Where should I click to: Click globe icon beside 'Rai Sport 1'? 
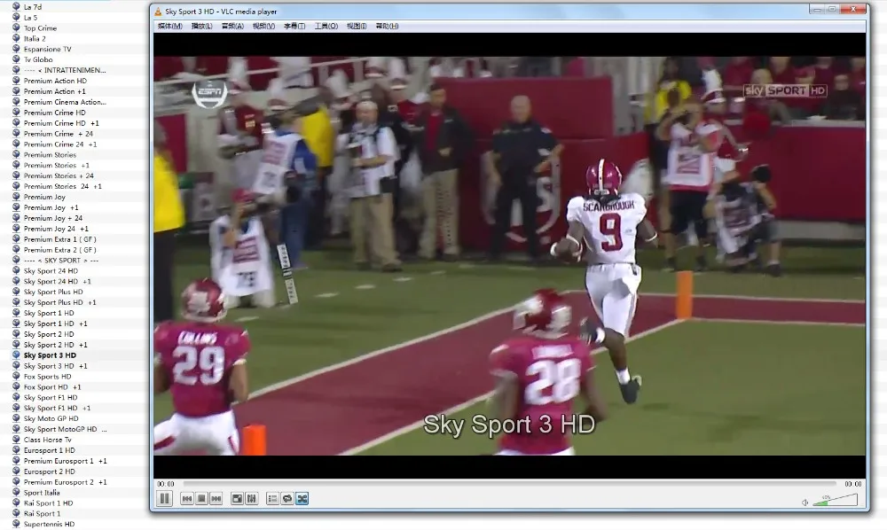[x=16, y=513]
